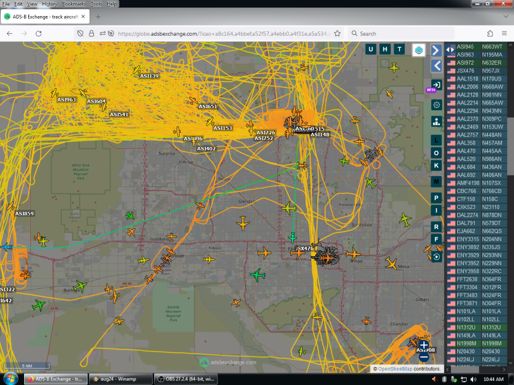This screenshot has width=514, height=385.
Task: Open the statistics chart icon
Action: pyautogui.click(x=436, y=121)
